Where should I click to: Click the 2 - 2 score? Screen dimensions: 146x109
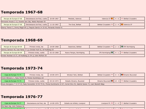tap(117, 47)
